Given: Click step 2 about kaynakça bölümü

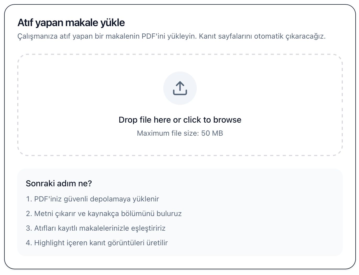Looking at the screenshot, I should coord(104,213).
